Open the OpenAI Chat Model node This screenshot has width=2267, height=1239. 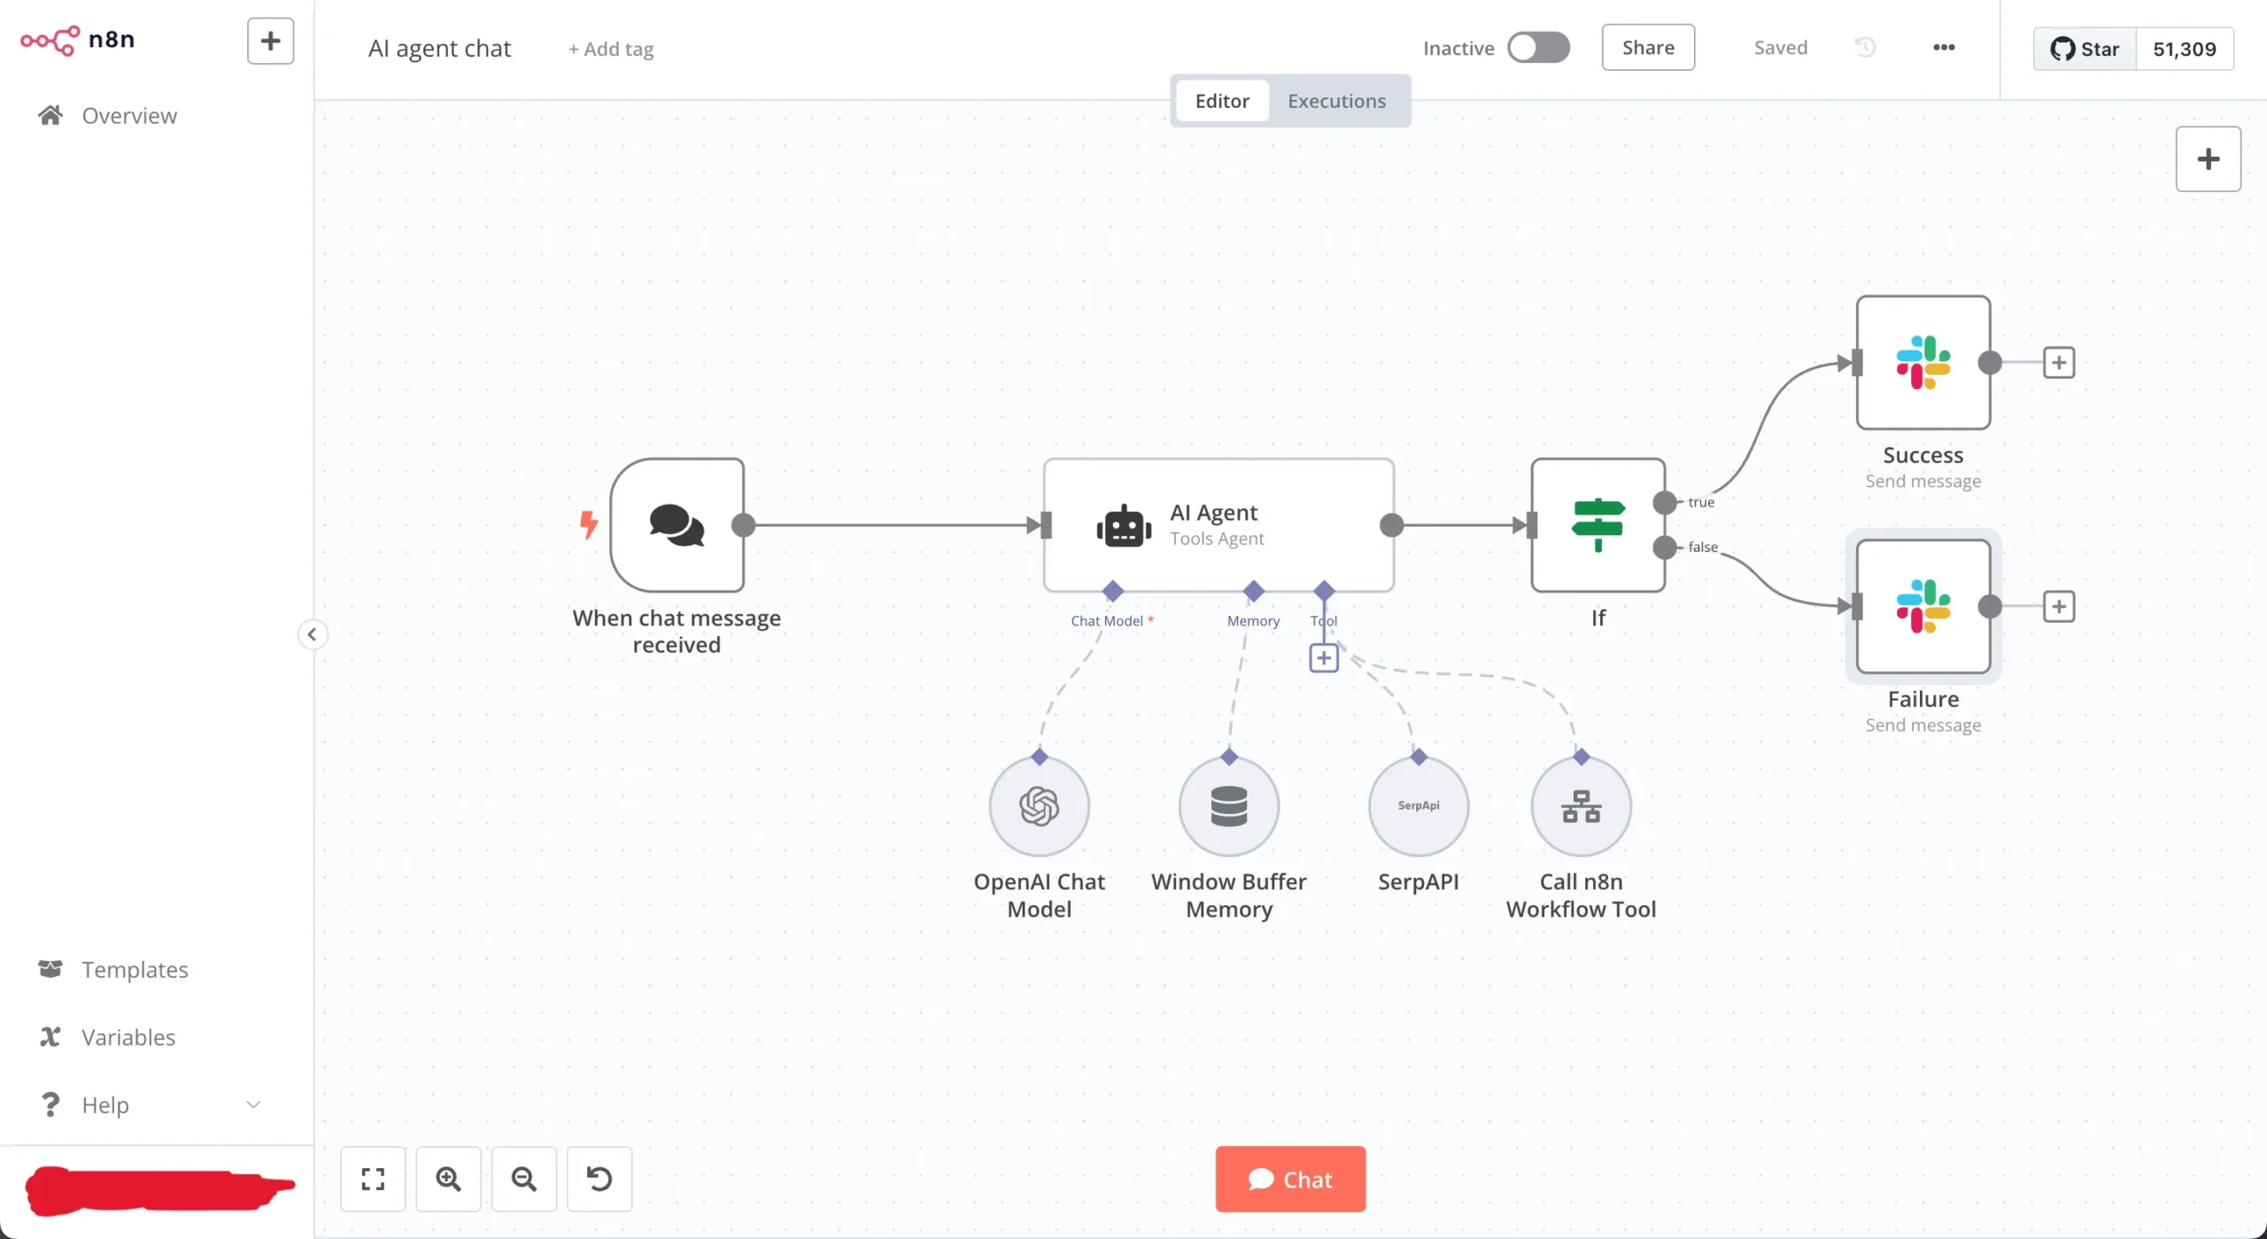(1039, 805)
